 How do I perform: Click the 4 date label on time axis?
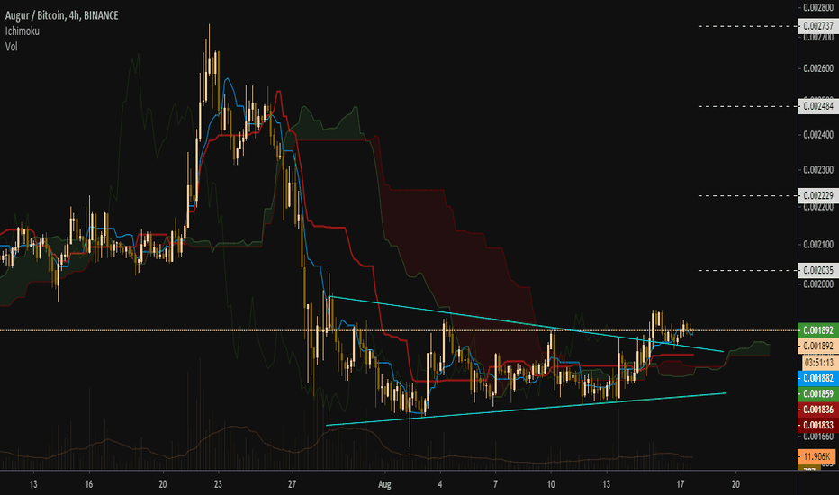pos(440,484)
